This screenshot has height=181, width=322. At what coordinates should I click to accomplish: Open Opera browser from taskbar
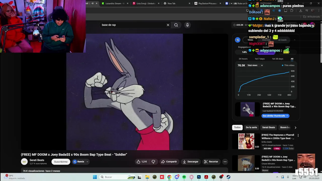click(x=191, y=177)
